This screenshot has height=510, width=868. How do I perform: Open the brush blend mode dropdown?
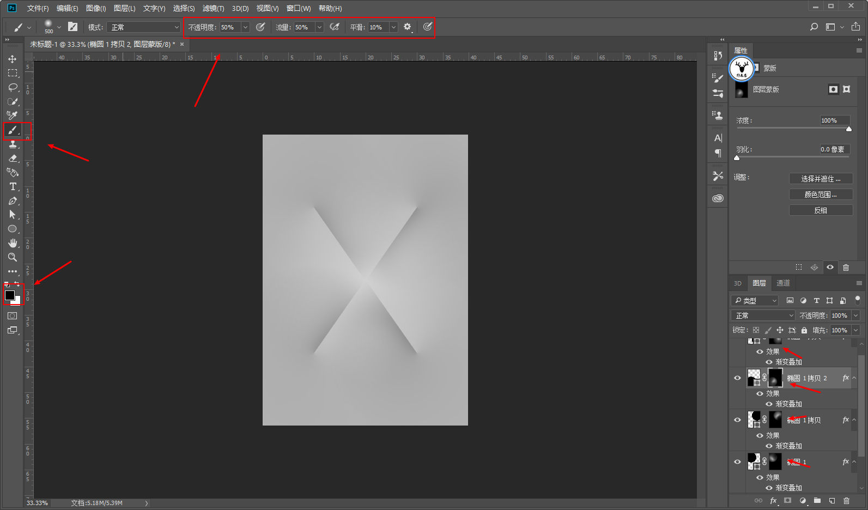pos(144,27)
